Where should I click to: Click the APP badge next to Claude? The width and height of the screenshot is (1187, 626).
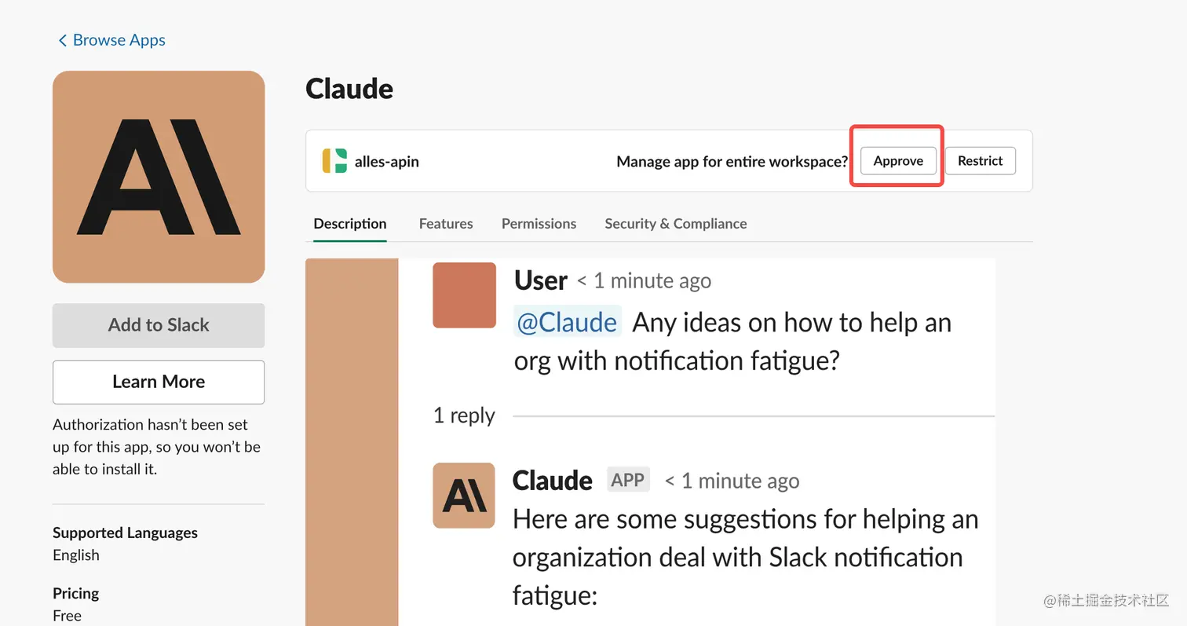[628, 480]
